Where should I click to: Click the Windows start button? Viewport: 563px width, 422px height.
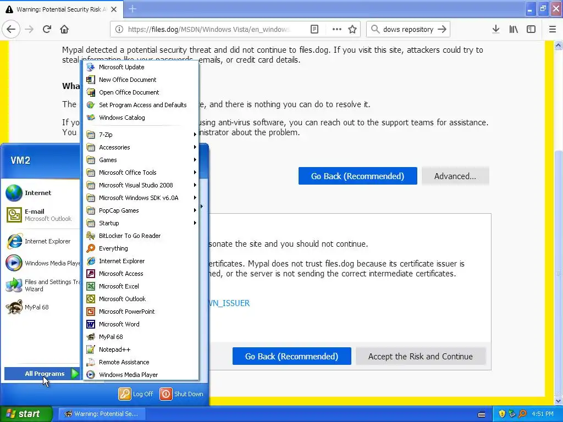(26, 414)
